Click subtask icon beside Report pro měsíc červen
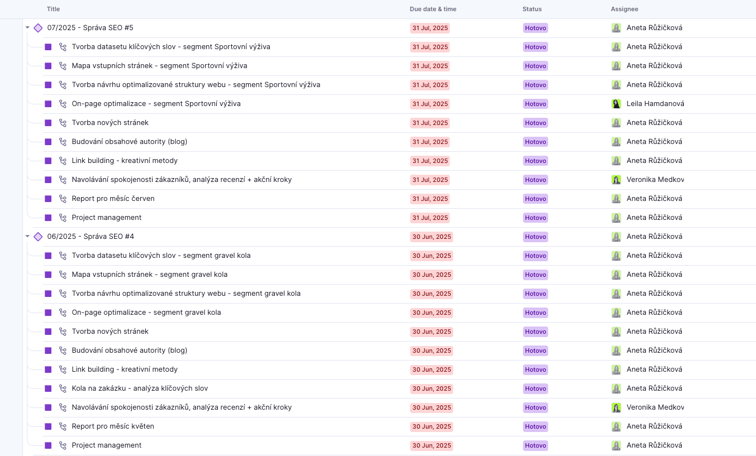The image size is (756, 456). [63, 199]
